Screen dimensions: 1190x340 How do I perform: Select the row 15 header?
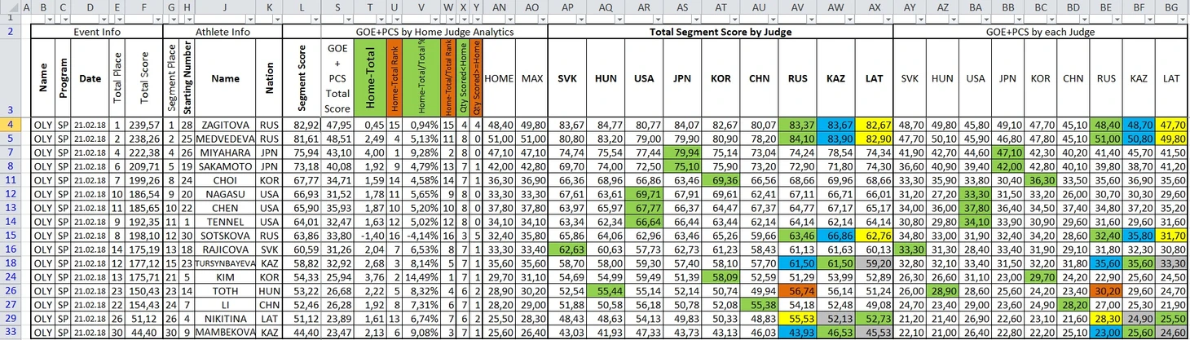click(x=11, y=234)
